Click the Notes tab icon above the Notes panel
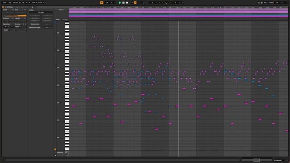The width and height of the screenshot is (290, 163). (x=32, y=7)
